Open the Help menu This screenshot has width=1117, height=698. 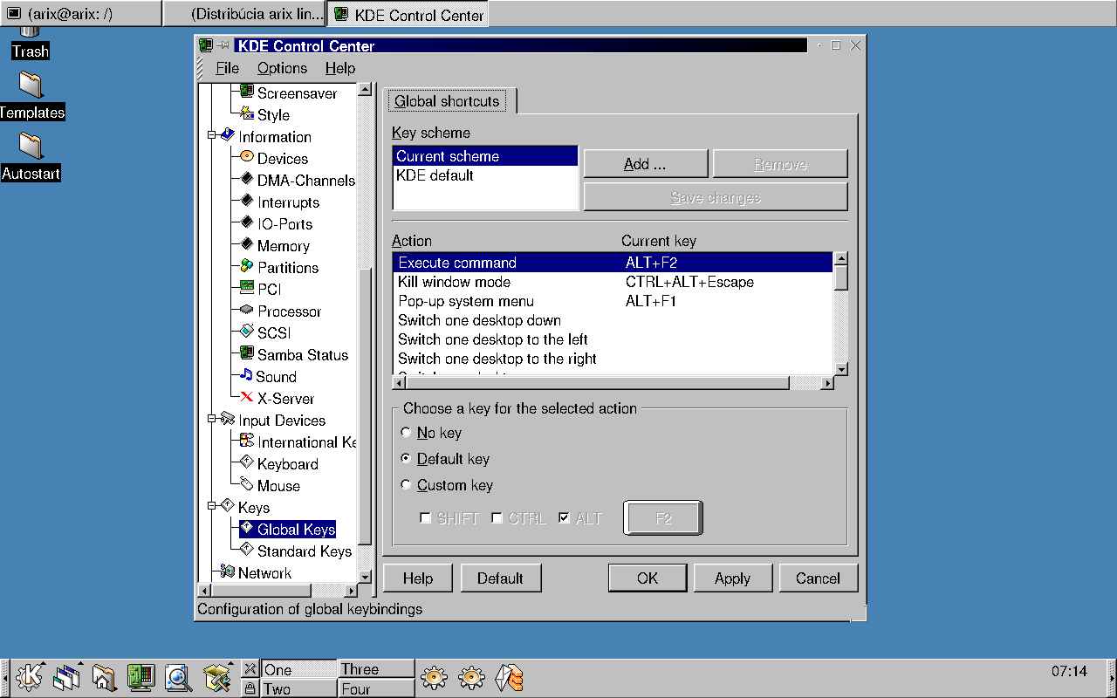click(340, 68)
